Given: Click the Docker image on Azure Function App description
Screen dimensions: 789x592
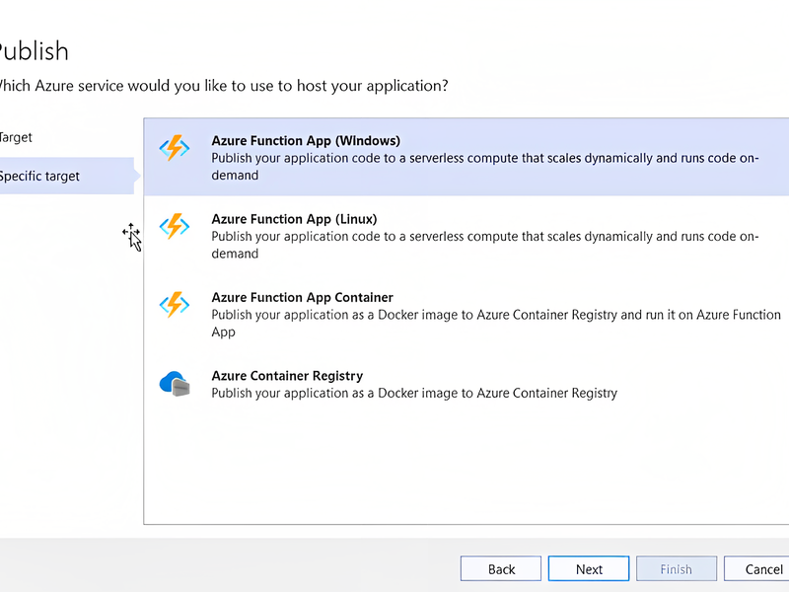Looking at the screenshot, I should 496,324.
